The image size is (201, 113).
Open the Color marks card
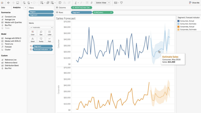click(x=33, y=33)
